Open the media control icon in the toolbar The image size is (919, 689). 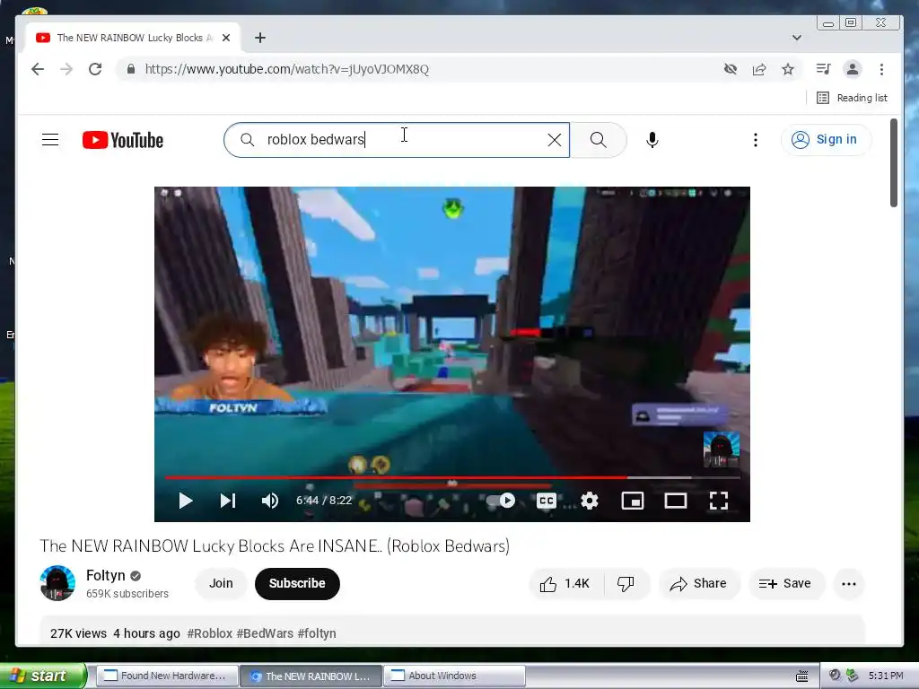click(x=824, y=69)
